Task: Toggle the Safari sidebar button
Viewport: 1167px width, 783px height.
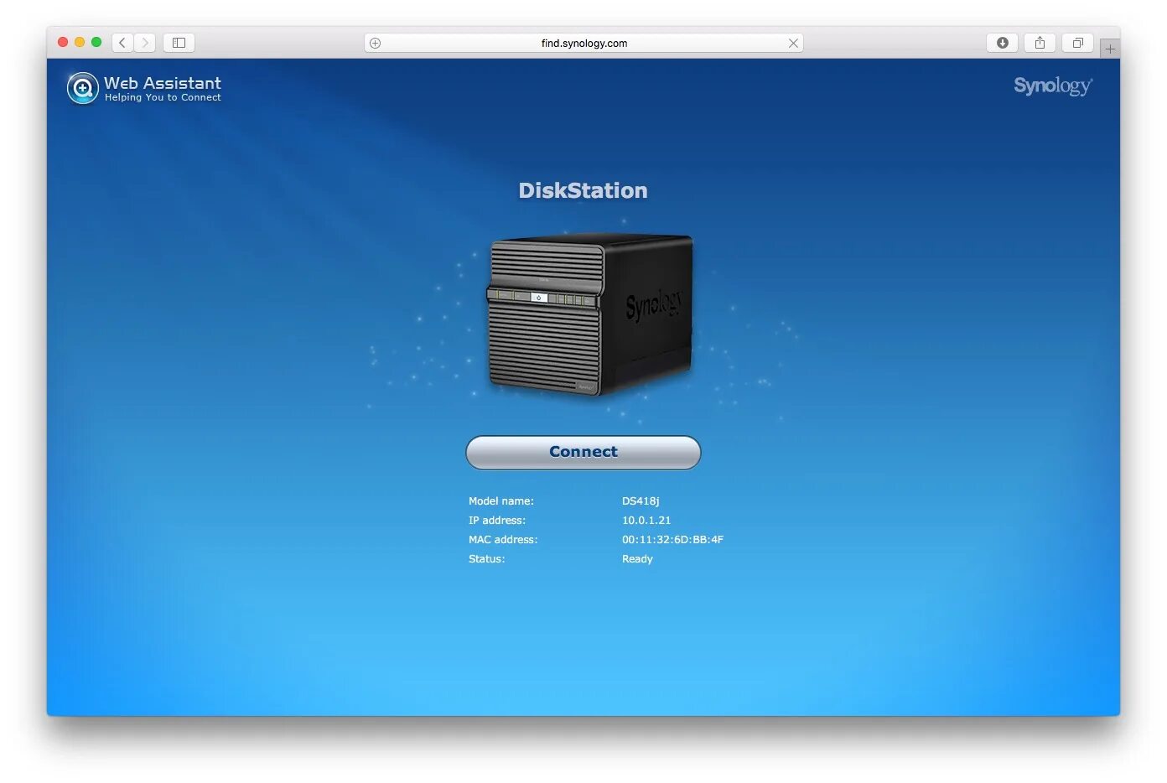Action: (x=179, y=43)
